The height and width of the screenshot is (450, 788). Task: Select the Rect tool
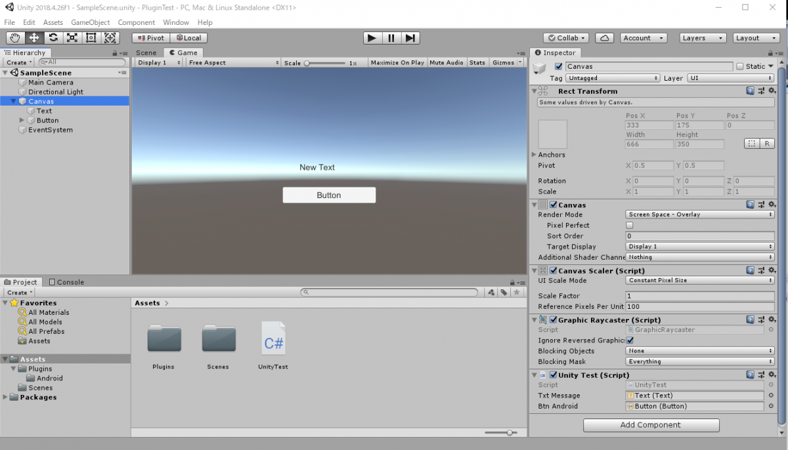pyautogui.click(x=91, y=37)
